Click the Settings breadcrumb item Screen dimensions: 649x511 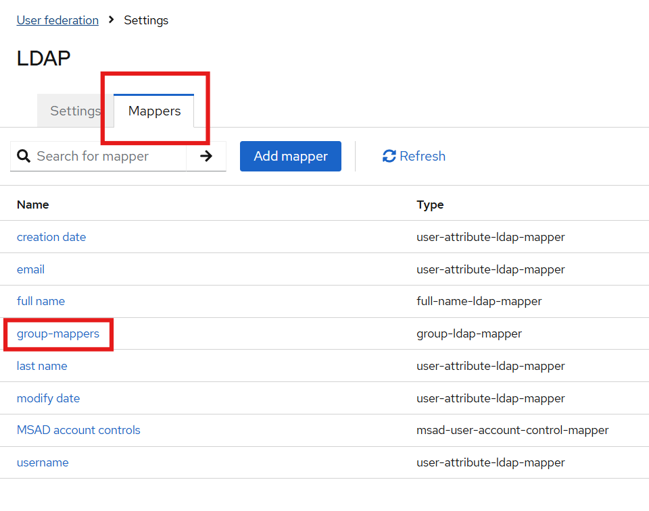tap(146, 20)
